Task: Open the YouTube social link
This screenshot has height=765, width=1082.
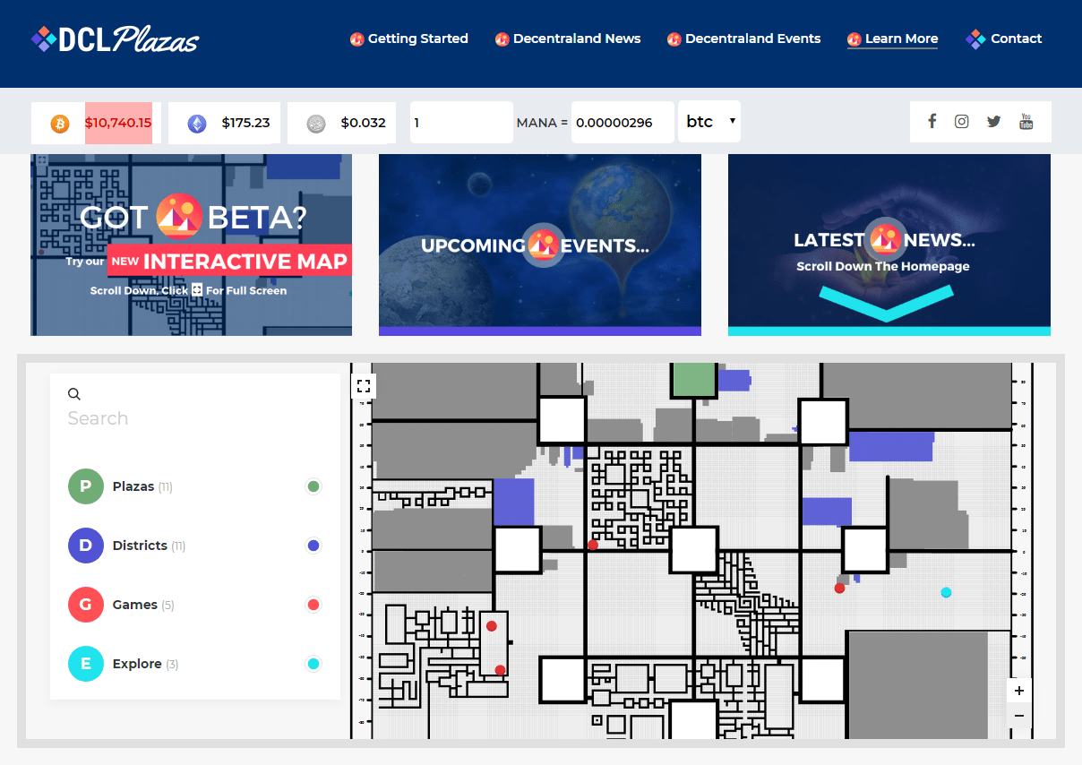Action: (x=1026, y=122)
